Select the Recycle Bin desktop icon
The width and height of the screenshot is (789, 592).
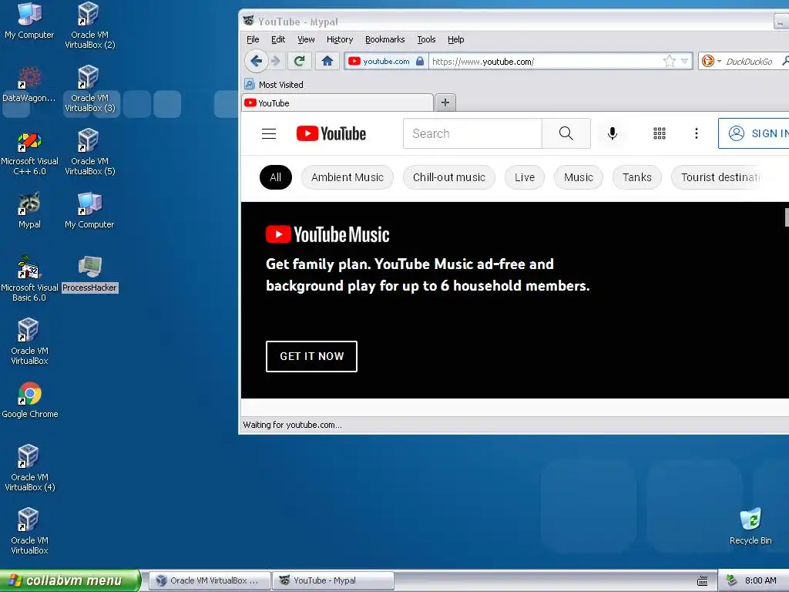tap(750, 526)
